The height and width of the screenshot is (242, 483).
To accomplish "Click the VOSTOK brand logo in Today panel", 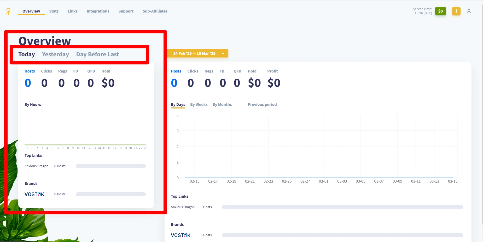I will tap(34, 194).
